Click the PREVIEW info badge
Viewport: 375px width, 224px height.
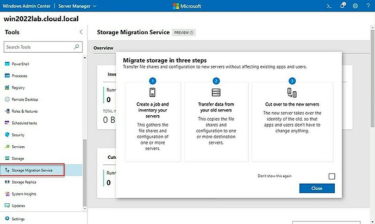tap(184, 33)
